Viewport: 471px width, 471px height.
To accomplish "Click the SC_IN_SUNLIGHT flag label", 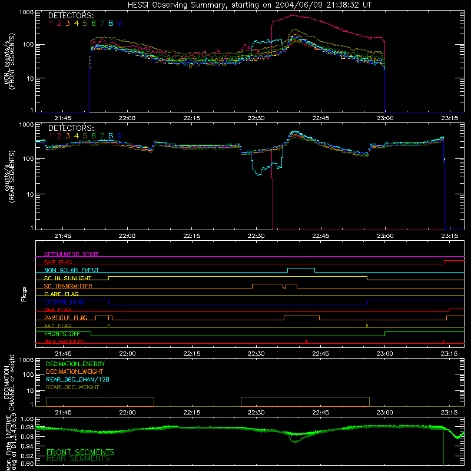I will point(68,278).
